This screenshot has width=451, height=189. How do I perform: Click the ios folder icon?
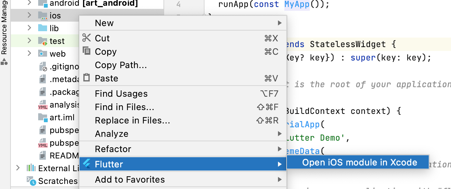pyautogui.click(x=43, y=16)
